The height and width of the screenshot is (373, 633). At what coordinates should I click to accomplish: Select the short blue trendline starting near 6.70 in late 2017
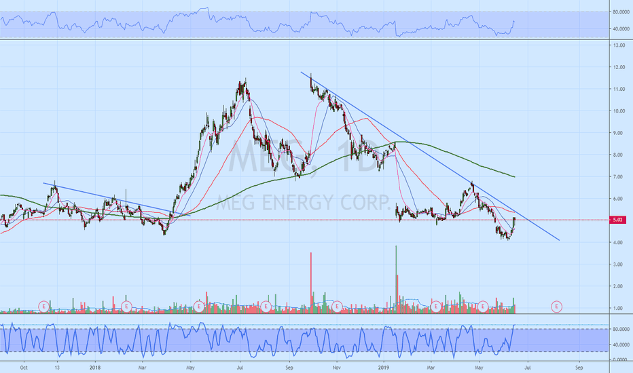click(x=117, y=199)
